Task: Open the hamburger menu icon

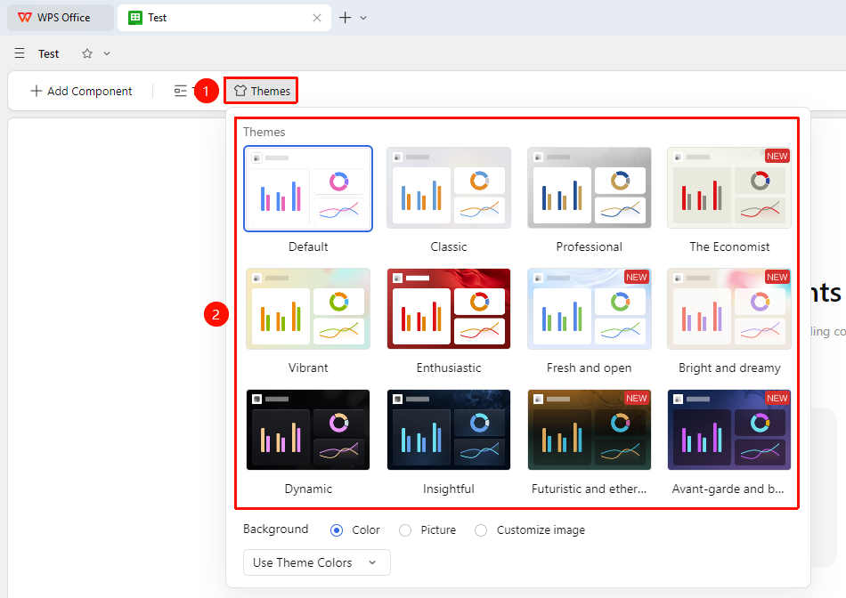Action: [x=20, y=53]
